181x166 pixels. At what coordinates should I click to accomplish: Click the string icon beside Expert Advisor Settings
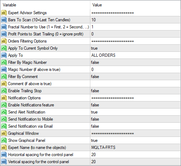(4, 13)
